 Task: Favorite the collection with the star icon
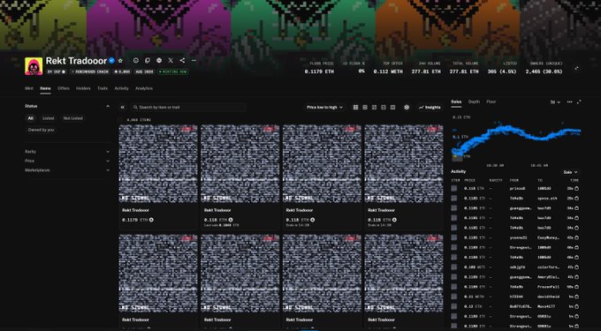pos(120,60)
